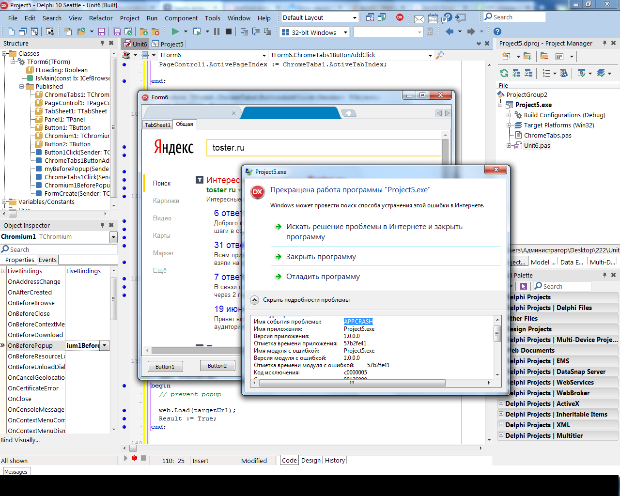Click vertical scrollbar in crash details box

coord(497,334)
